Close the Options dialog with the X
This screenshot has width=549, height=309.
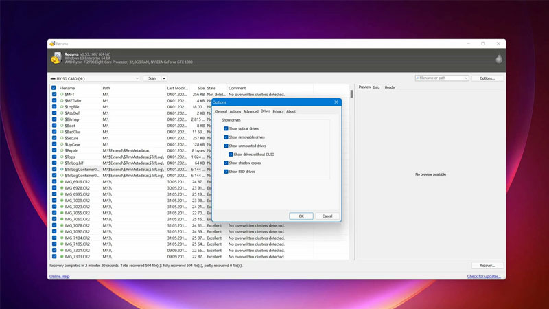[336, 102]
